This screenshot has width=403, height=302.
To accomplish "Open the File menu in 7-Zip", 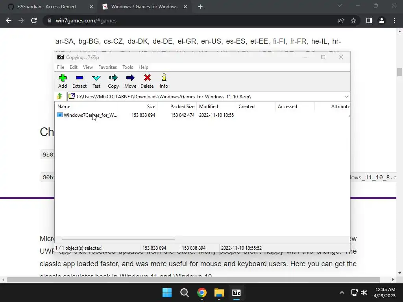I will (x=61, y=67).
